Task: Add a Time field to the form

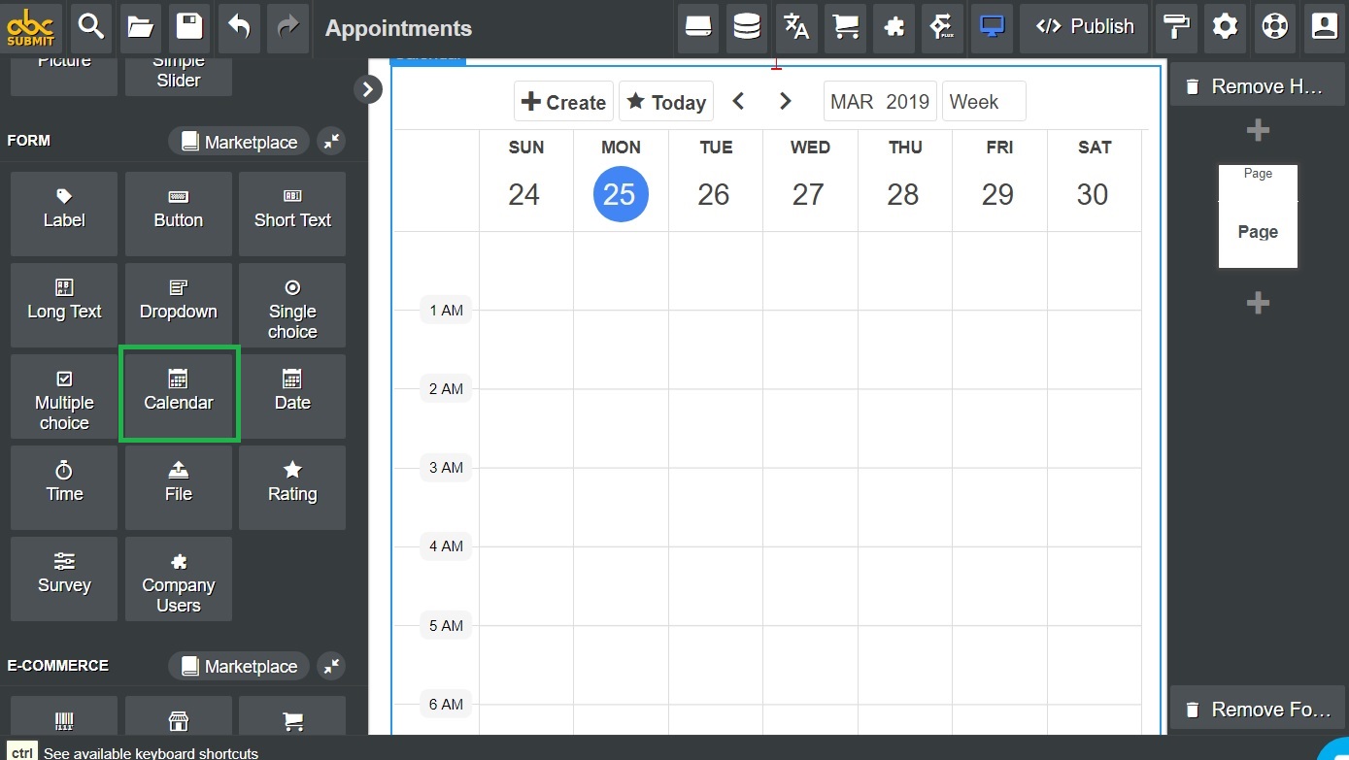Action: click(63, 486)
